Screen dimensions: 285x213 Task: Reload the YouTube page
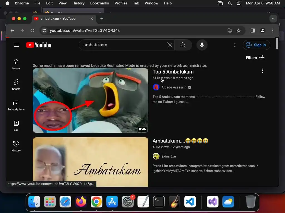click(32, 31)
